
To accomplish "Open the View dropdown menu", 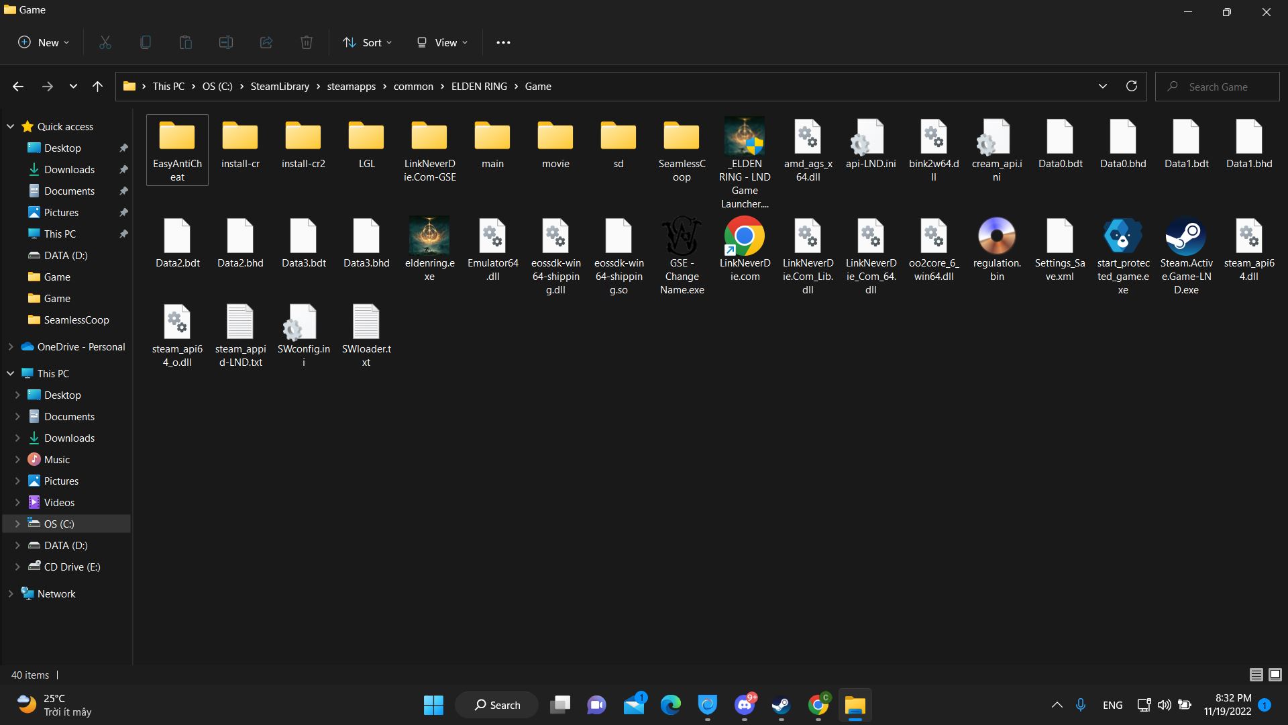I will (442, 42).
